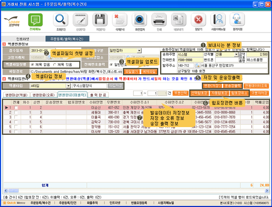This screenshot has width=272, height=207.
Task: Click the 인쇄 printer icon
Action: [x=159, y=20]
